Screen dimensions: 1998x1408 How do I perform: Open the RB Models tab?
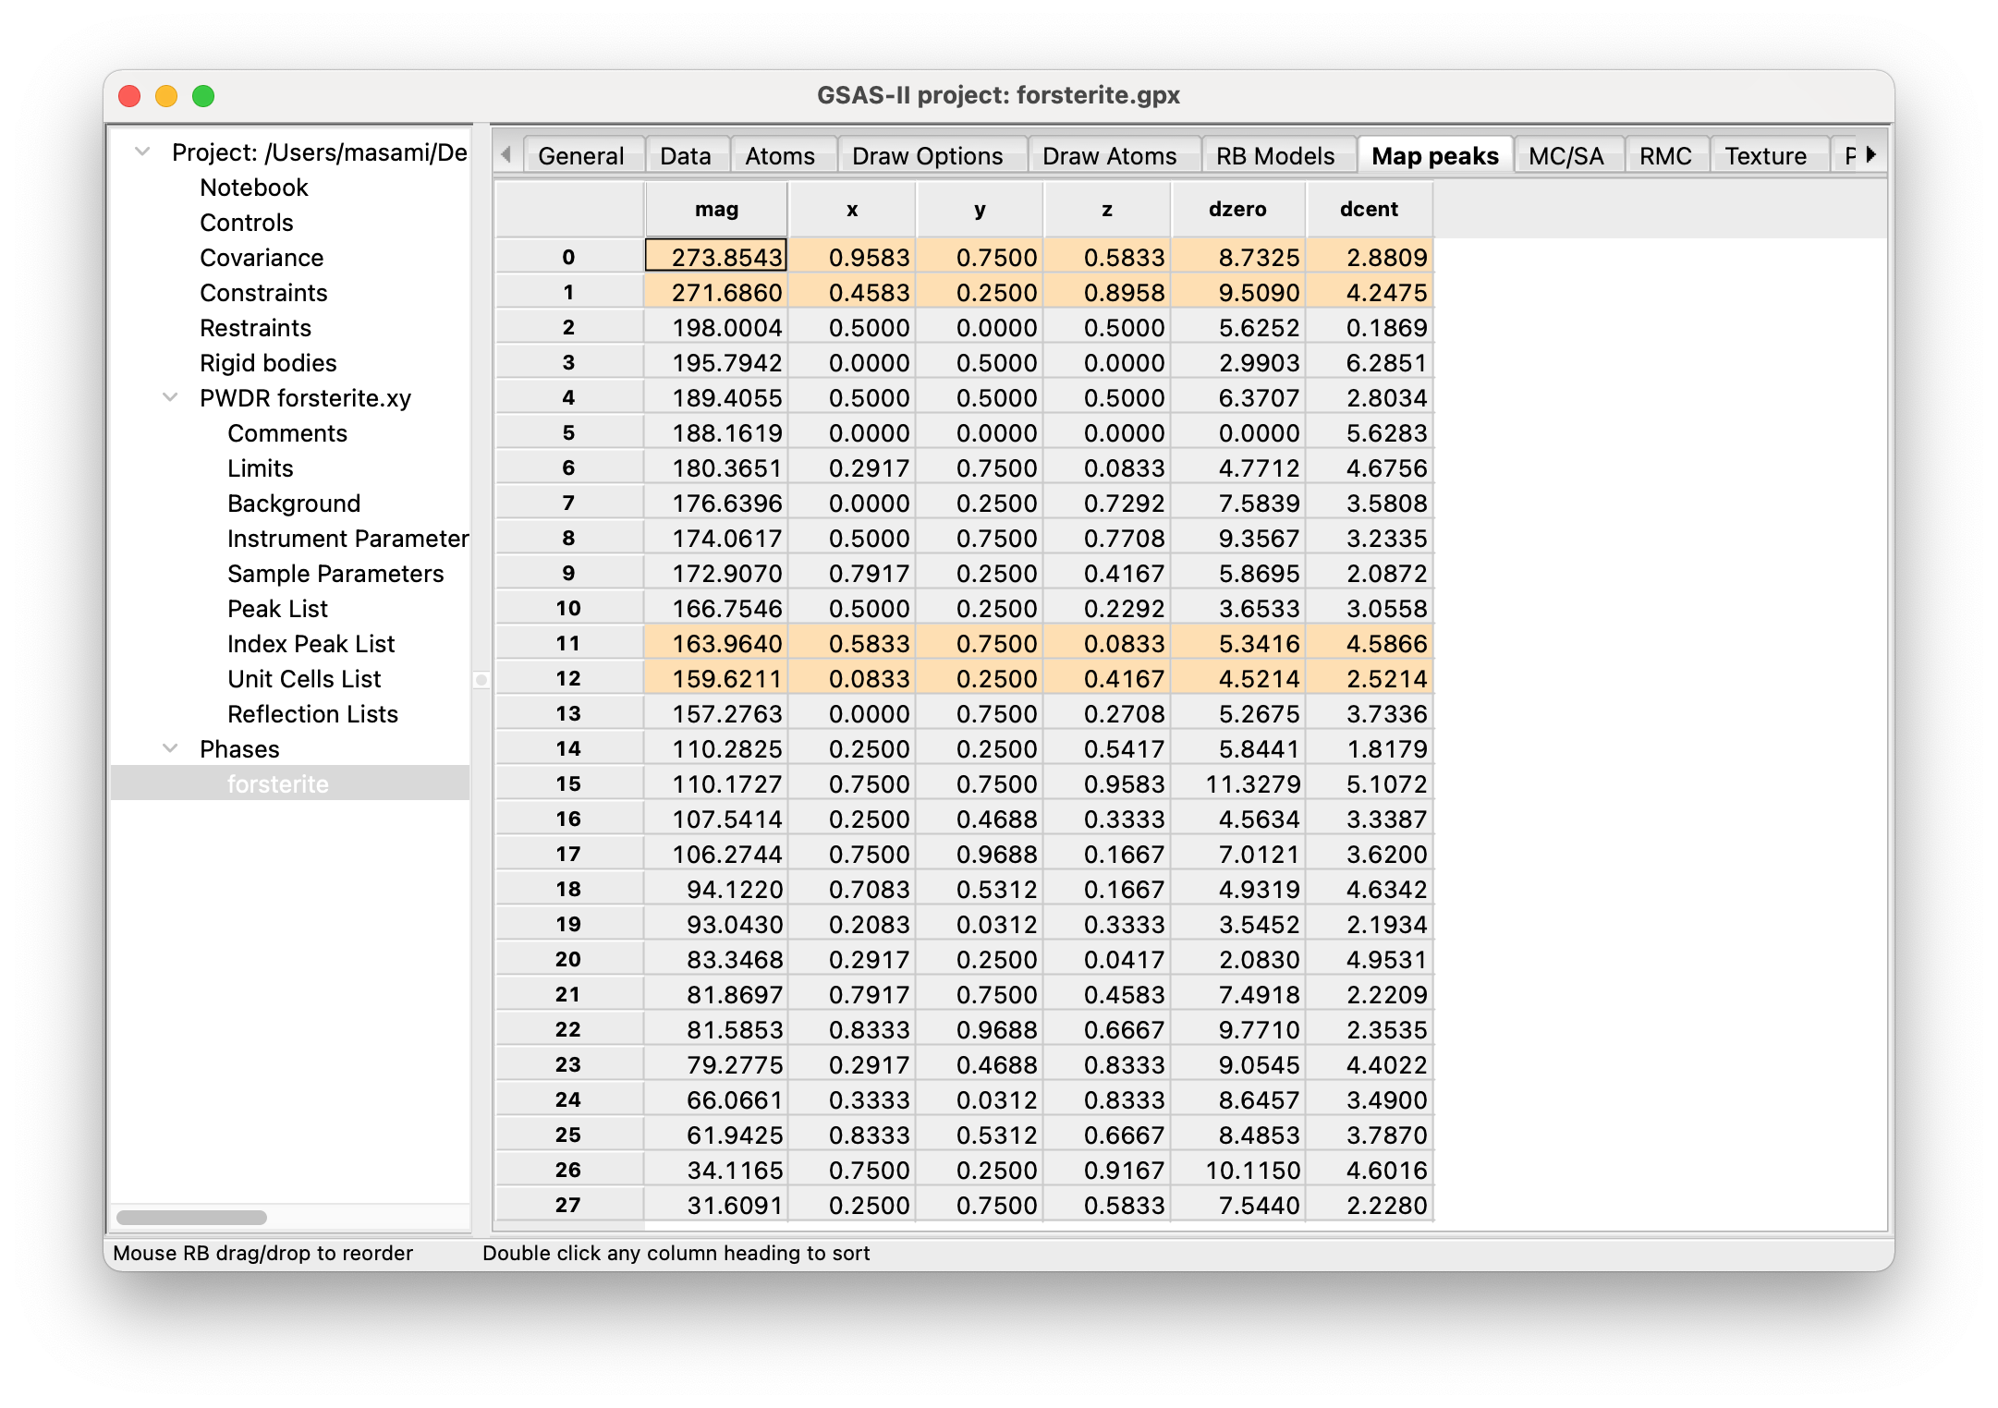coord(1274,155)
